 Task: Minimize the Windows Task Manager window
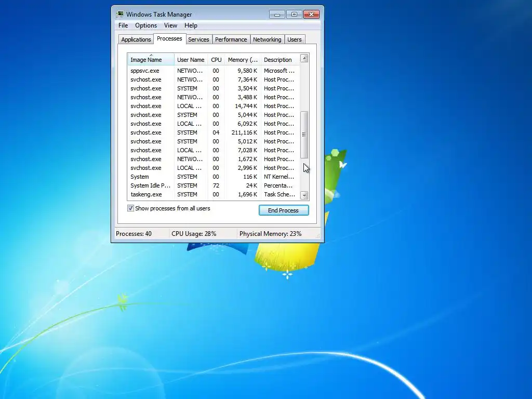point(277,14)
